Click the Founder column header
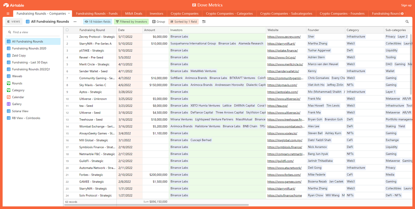The height and width of the screenshot is (209, 415). coord(325,30)
